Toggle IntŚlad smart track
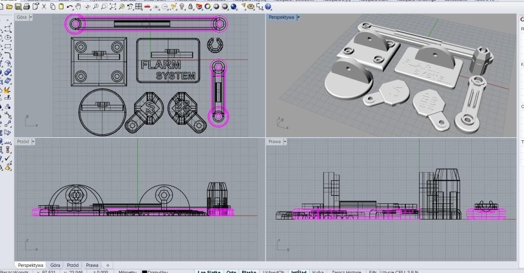Viewport: 524px width, 273px height. point(298,271)
